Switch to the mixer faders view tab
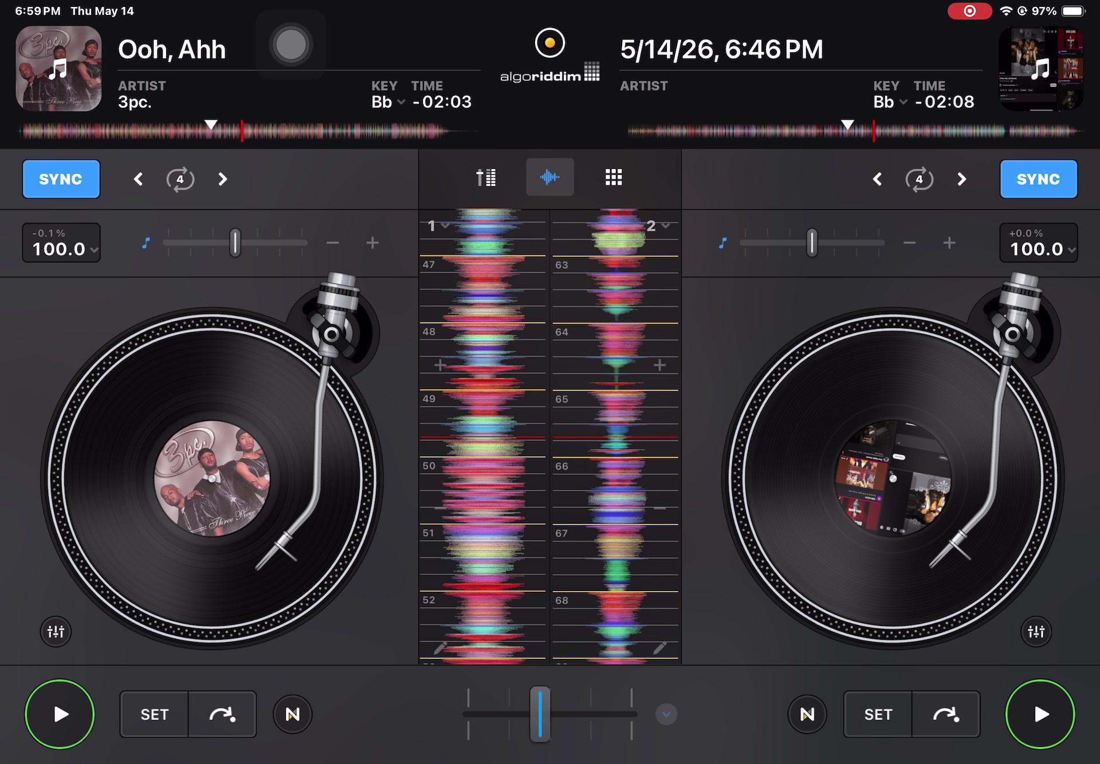 click(x=486, y=178)
